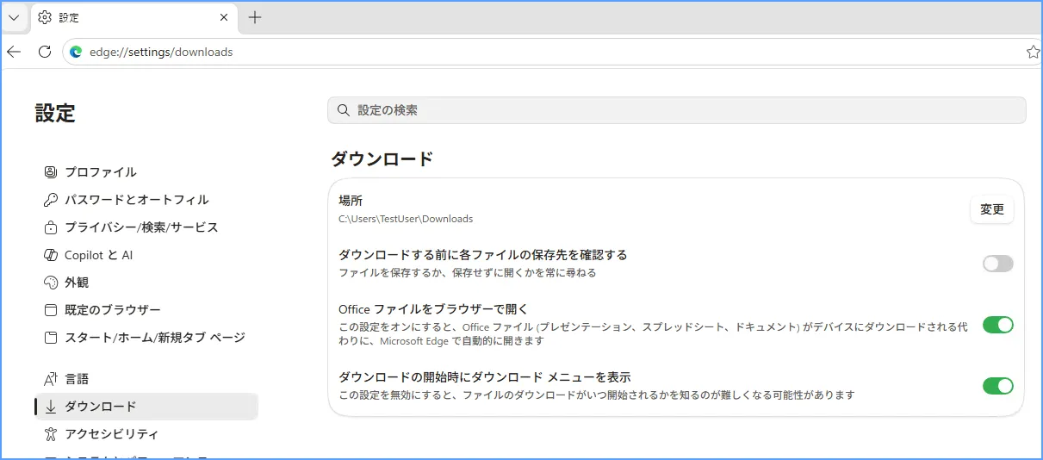
Task: Open スタート/ホーム/新規タブ ページ settings
Action: point(146,338)
